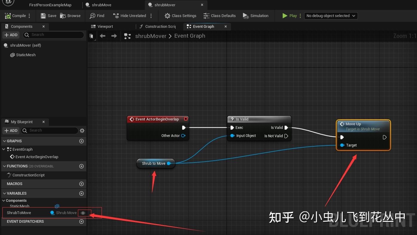Select StaticMesh component in Components tree

point(23,55)
